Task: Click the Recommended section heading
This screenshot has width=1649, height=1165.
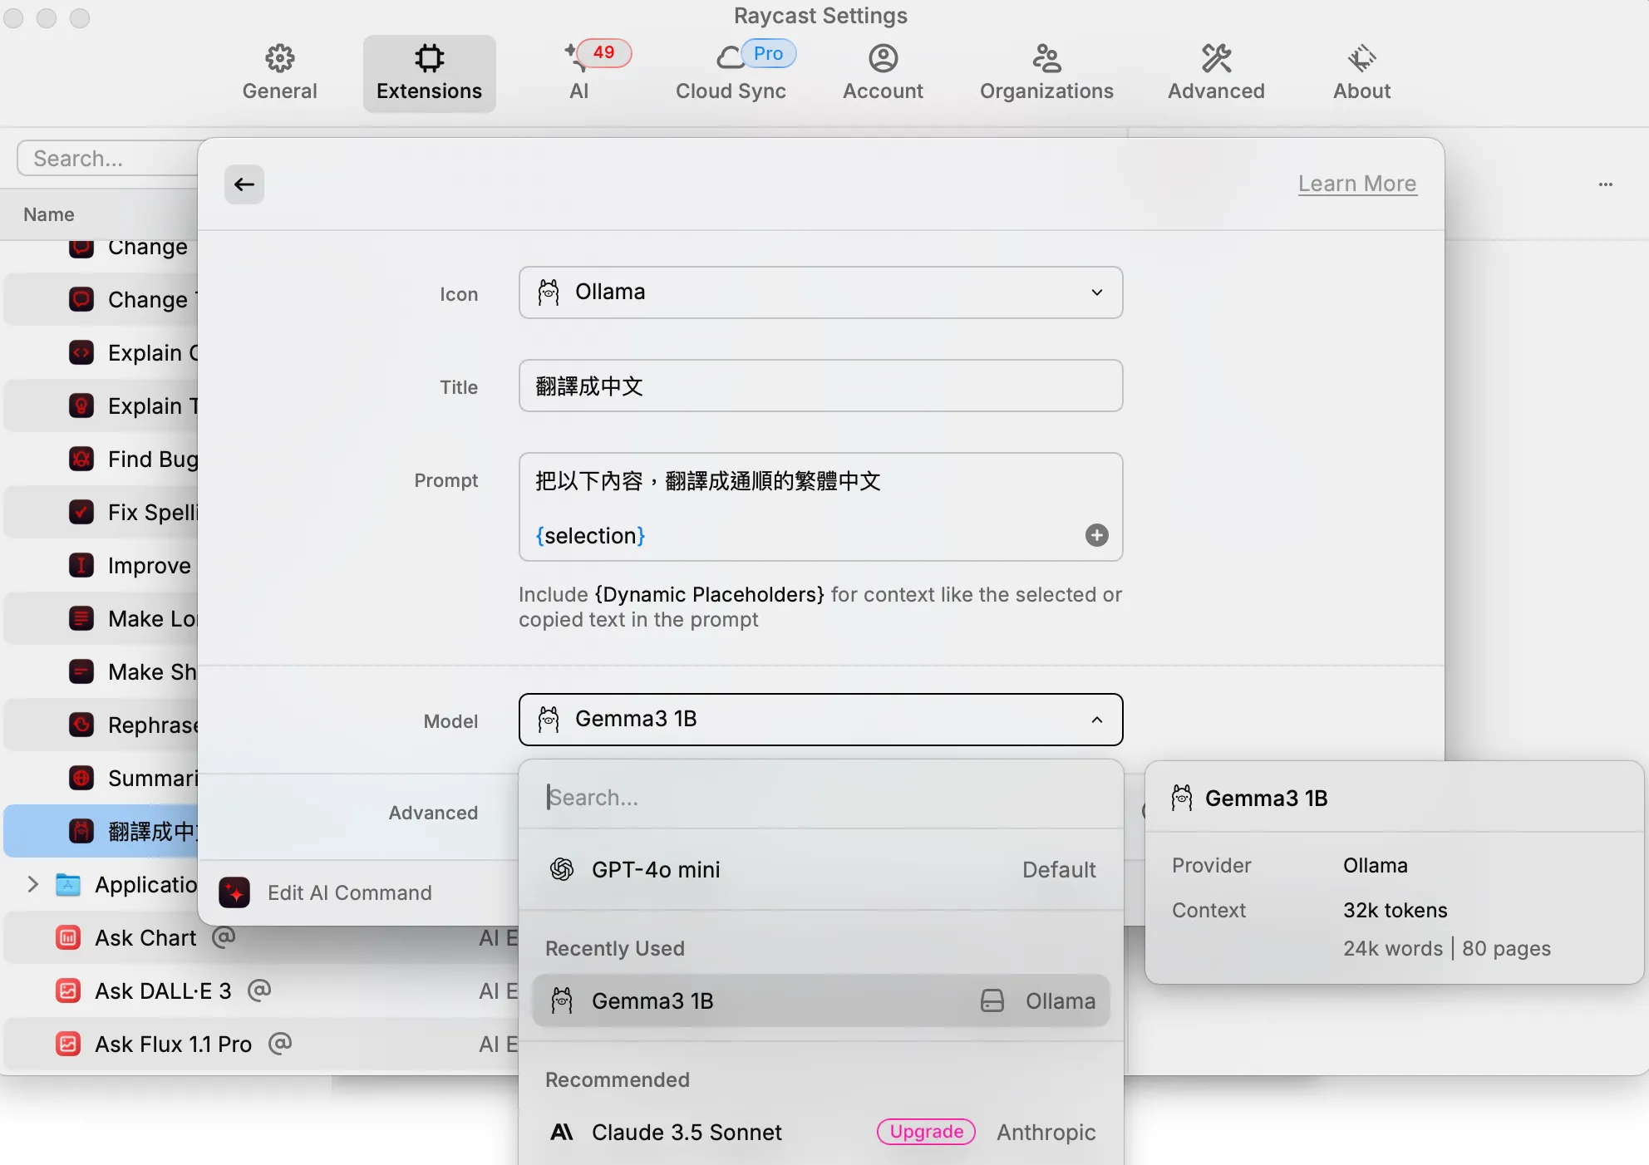Action: 617,1079
